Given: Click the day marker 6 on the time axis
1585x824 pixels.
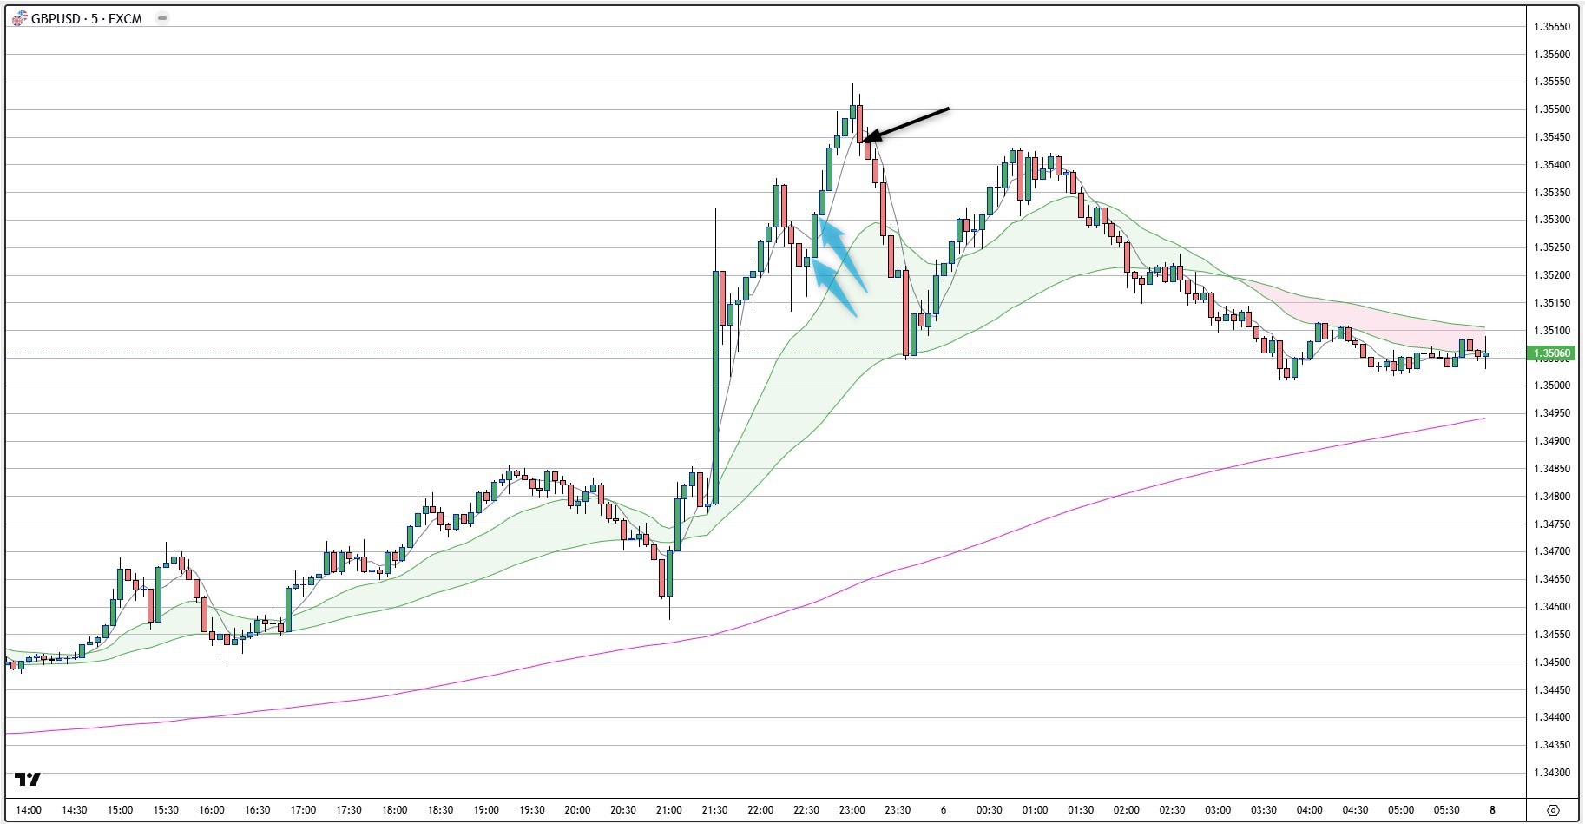Looking at the screenshot, I should (x=943, y=810).
